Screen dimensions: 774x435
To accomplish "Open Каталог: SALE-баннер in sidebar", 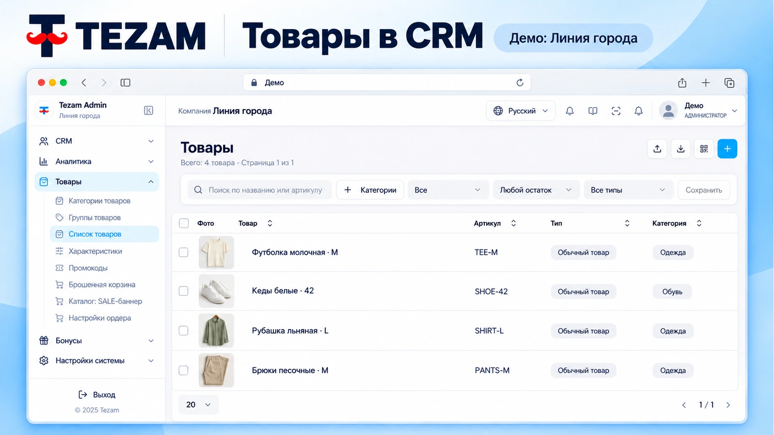I will pyautogui.click(x=104, y=301).
